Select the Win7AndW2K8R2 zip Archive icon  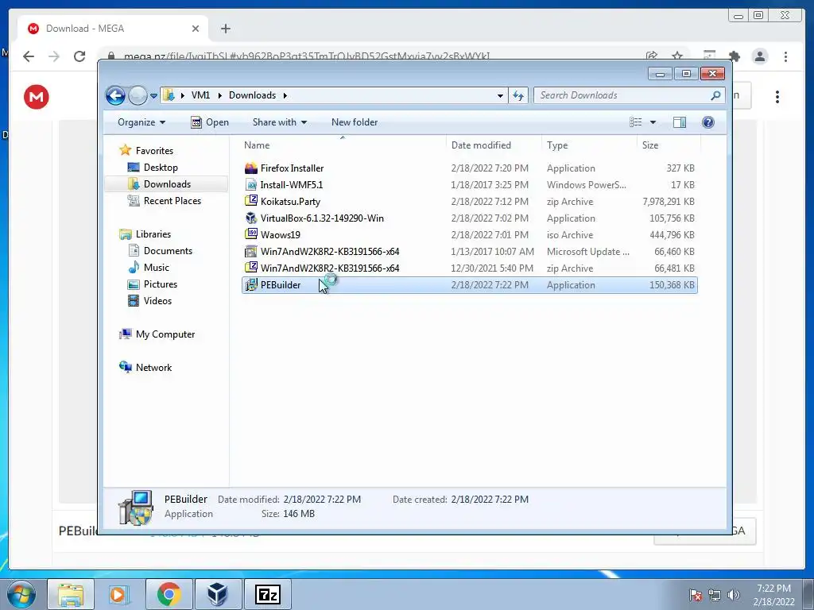(x=250, y=268)
